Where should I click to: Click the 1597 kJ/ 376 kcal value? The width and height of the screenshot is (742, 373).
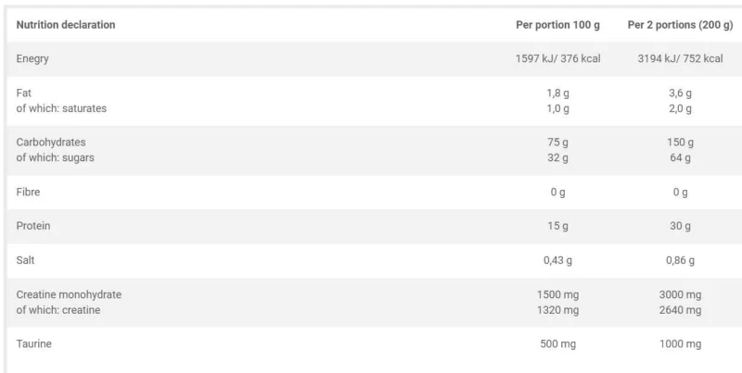(557, 59)
